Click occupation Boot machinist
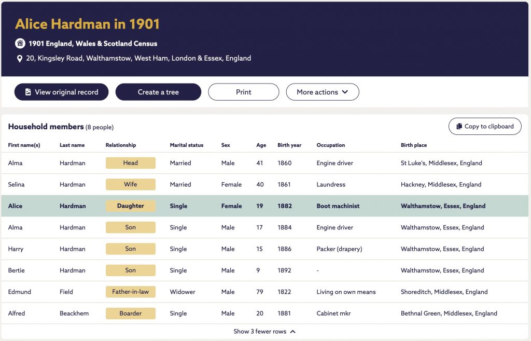Image resolution: width=531 pixels, height=341 pixels. tap(338, 206)
